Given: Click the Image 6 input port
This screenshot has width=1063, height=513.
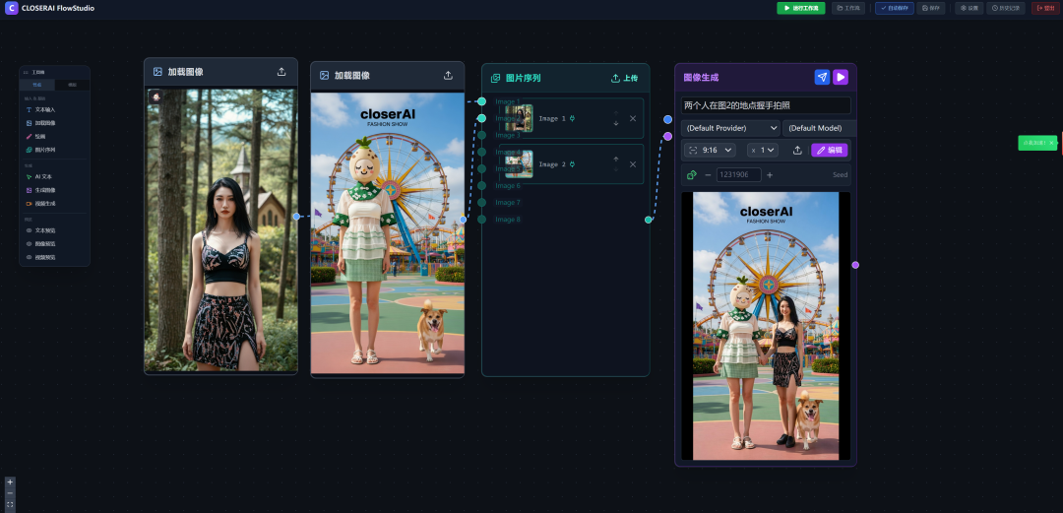Looking at the screenshot, I should [481, 185].
